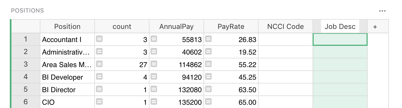Click formula icon in CIO PayRate cell
The image size is (402, 108).
click(x=208, y=102)
